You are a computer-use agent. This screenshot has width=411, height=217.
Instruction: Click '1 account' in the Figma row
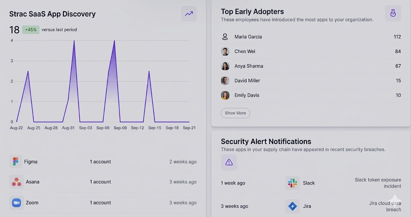(x=100, y=162)
